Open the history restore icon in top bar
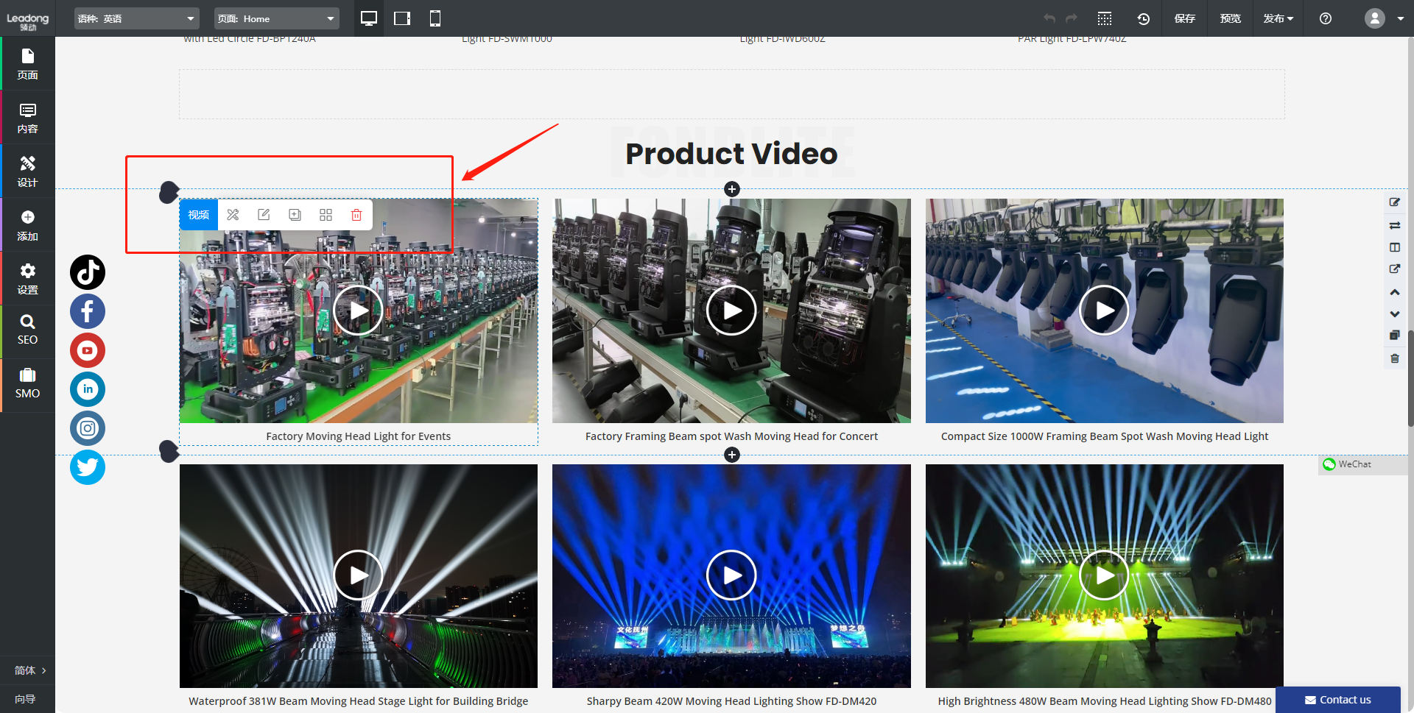 click(1143, 18)
